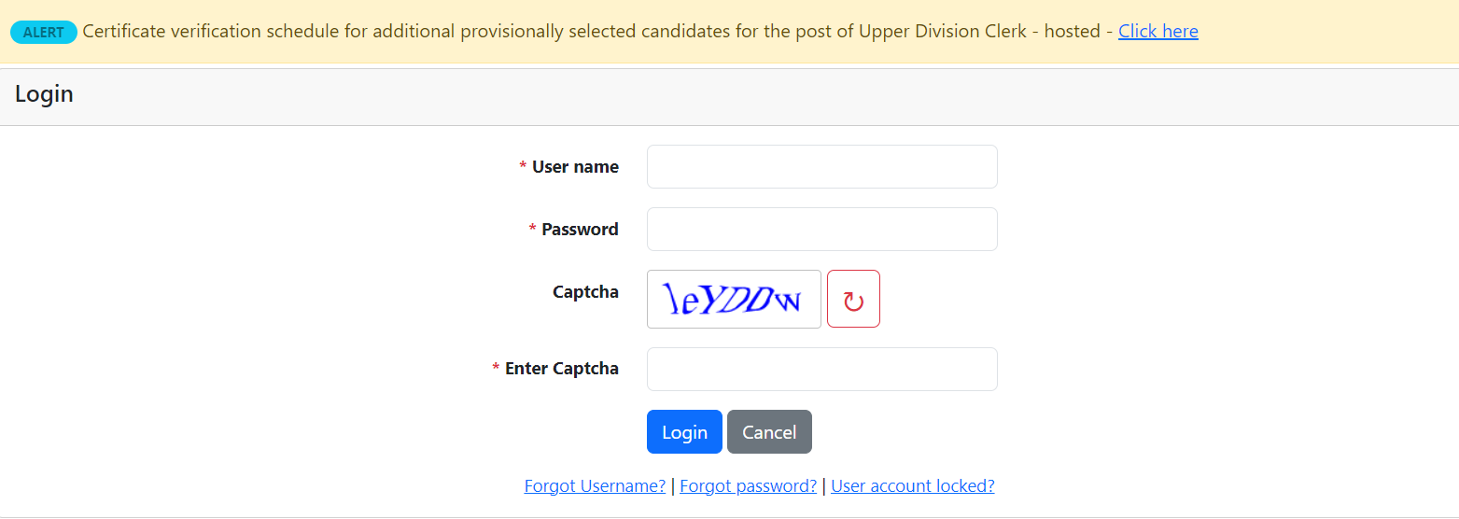Click the red asterisk beside Enter Captcha
Viewport: 1459px width, 519px height.
point(496,368)
